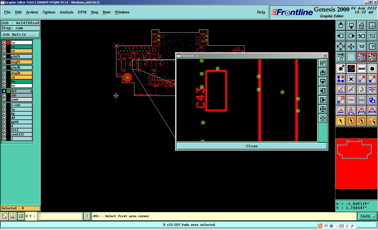Click the home view icon
This screenshot has width=378, height=230.
click(x=362, y=25)
